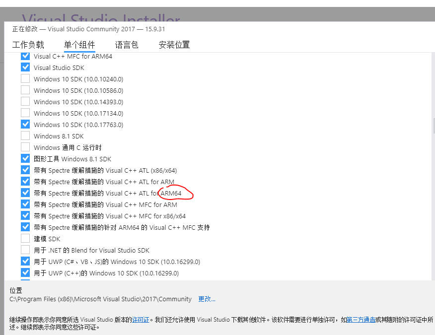Disable Windows 10 SDK (10.0.17763.0)
Image resolution: width=435 pixels, height=335 pixels.
[25, 124]
